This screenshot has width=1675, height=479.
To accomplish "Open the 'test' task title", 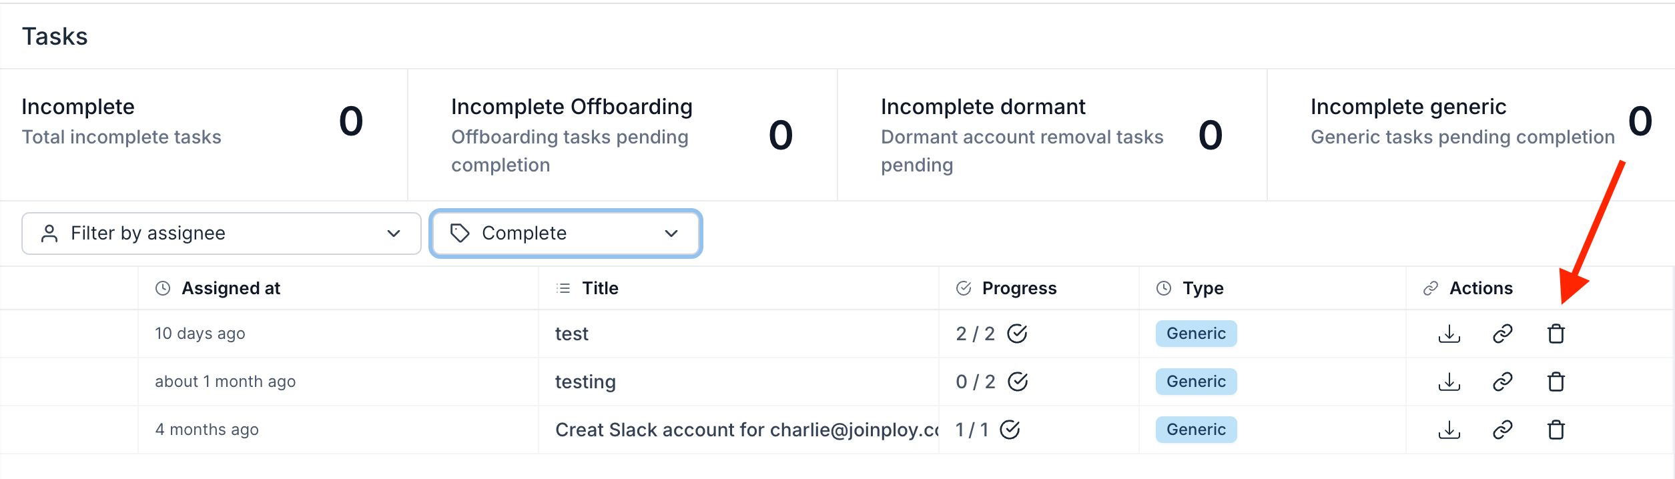I will pyautogui.click(x=572, y=334).
